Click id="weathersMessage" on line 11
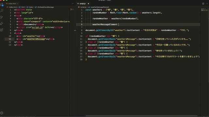The image size is (209, 117). [x=34, y=39]
